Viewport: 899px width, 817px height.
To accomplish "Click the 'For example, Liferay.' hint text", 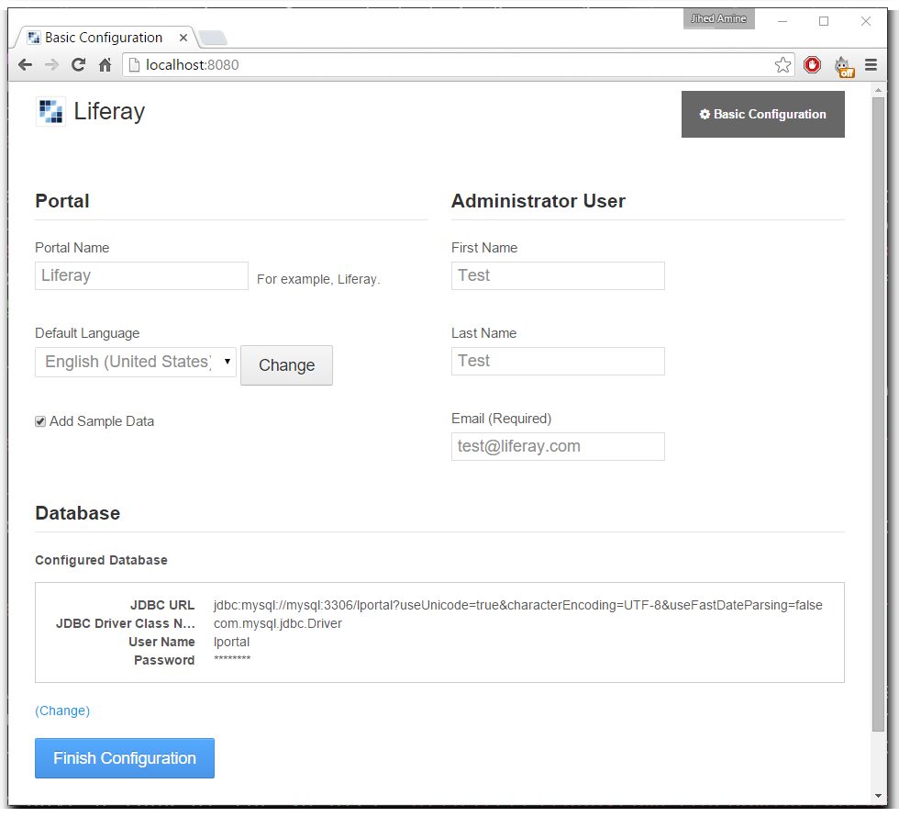I will (318, 279).
